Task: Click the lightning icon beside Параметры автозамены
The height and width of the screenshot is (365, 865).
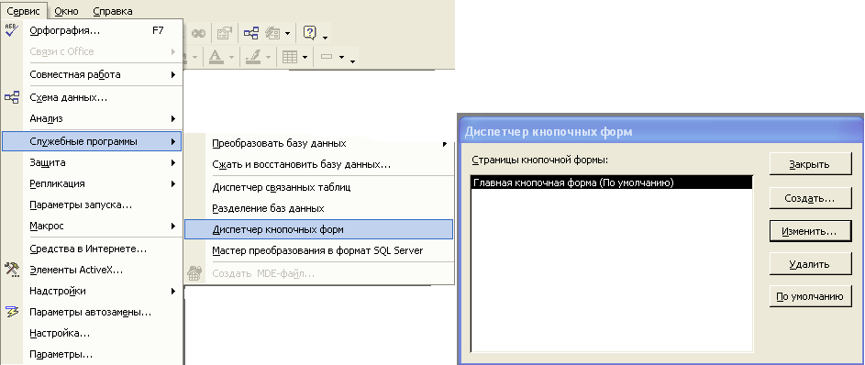Action: pyautogui.click(x=12, y=312)
